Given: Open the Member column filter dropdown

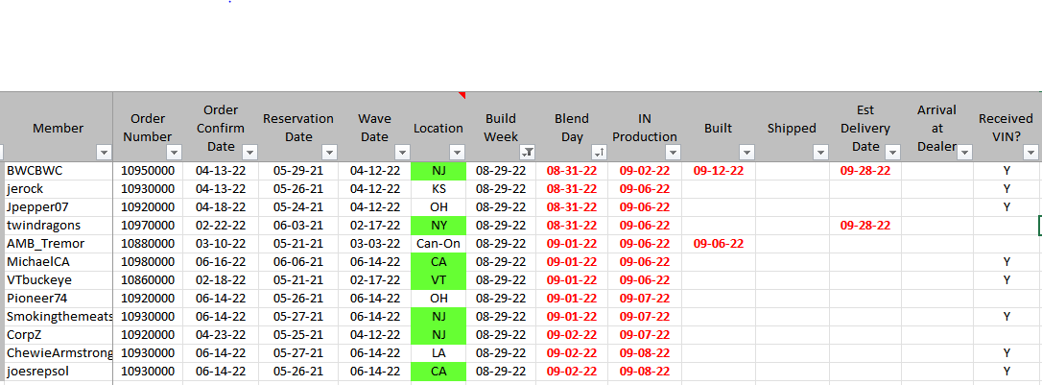Looking at the screenshot, I should point(104,153).
